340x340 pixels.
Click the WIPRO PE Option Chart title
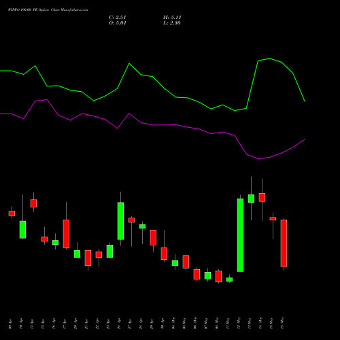coord(48,10)
